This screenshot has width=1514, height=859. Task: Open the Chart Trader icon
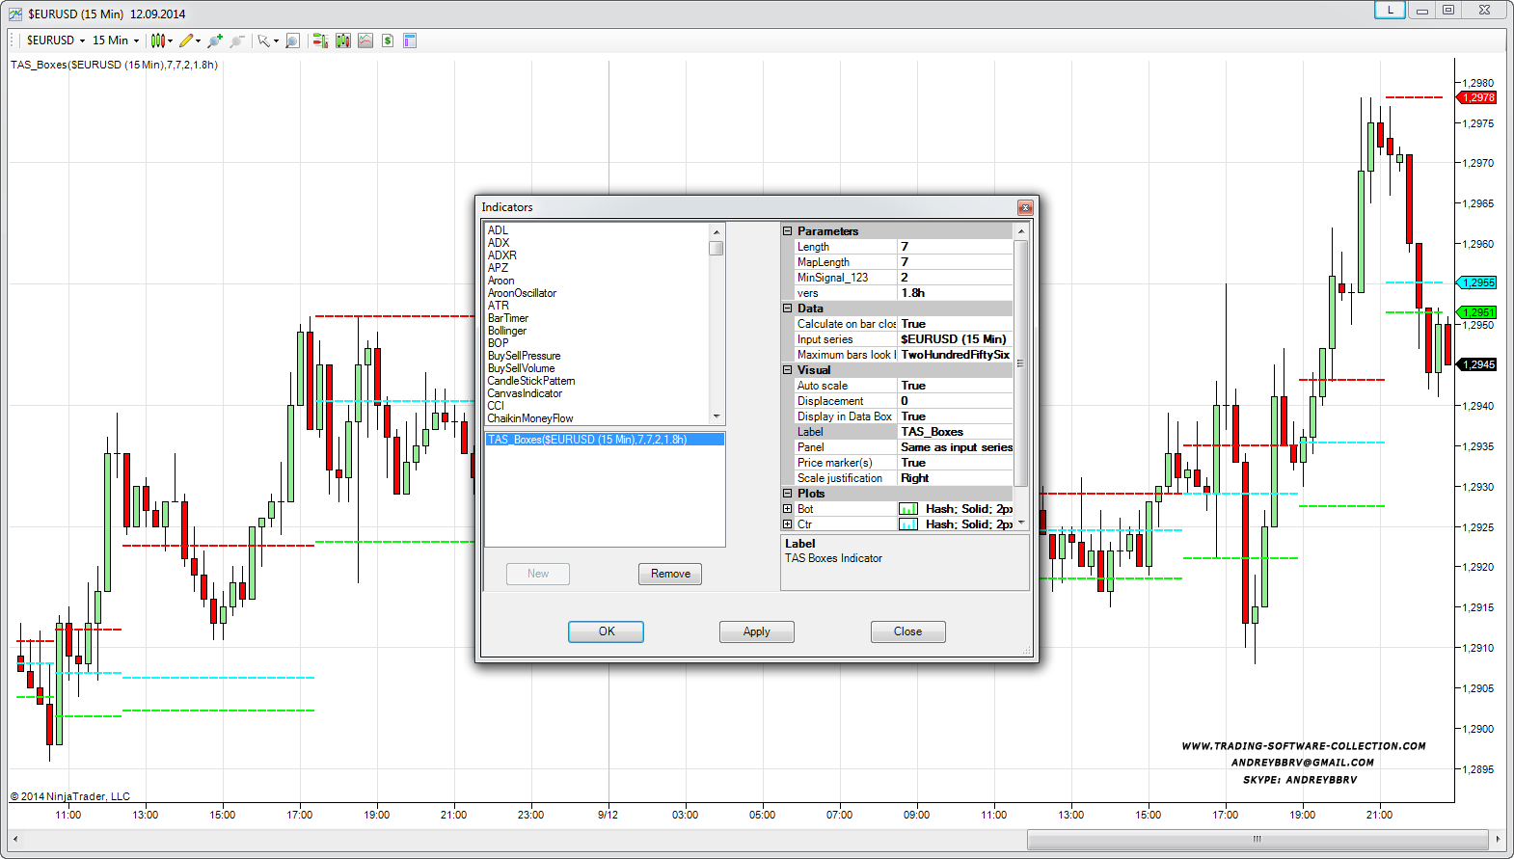(320, 40)
